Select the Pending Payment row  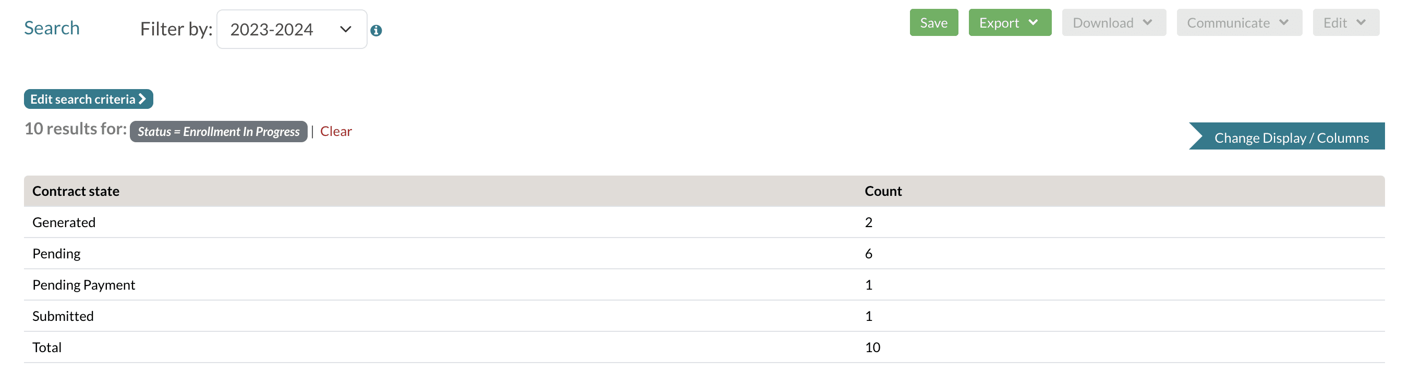point(83,285)
